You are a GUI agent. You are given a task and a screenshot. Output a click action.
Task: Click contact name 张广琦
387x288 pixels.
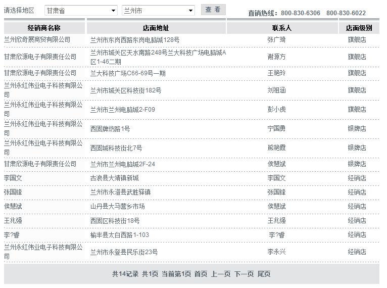coord(276,39)
